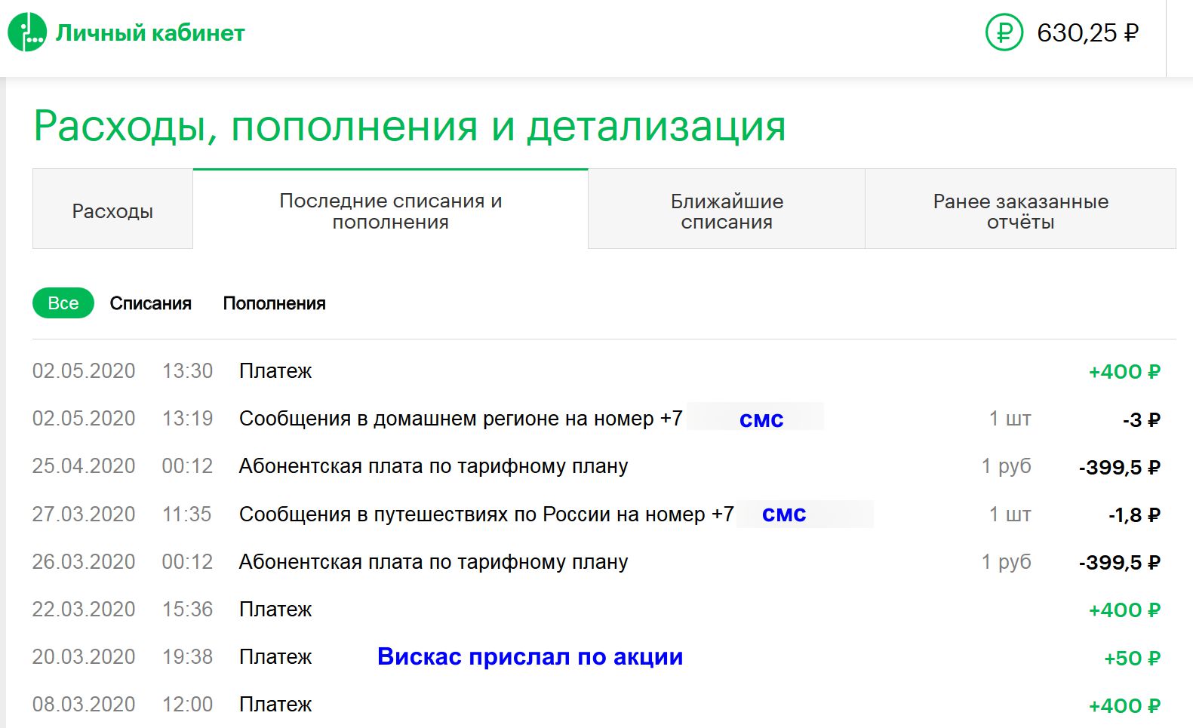1193x728 pixels.
Task: Click the 1 руб value in 26.03.2020 row
Action: (1006, 562)
